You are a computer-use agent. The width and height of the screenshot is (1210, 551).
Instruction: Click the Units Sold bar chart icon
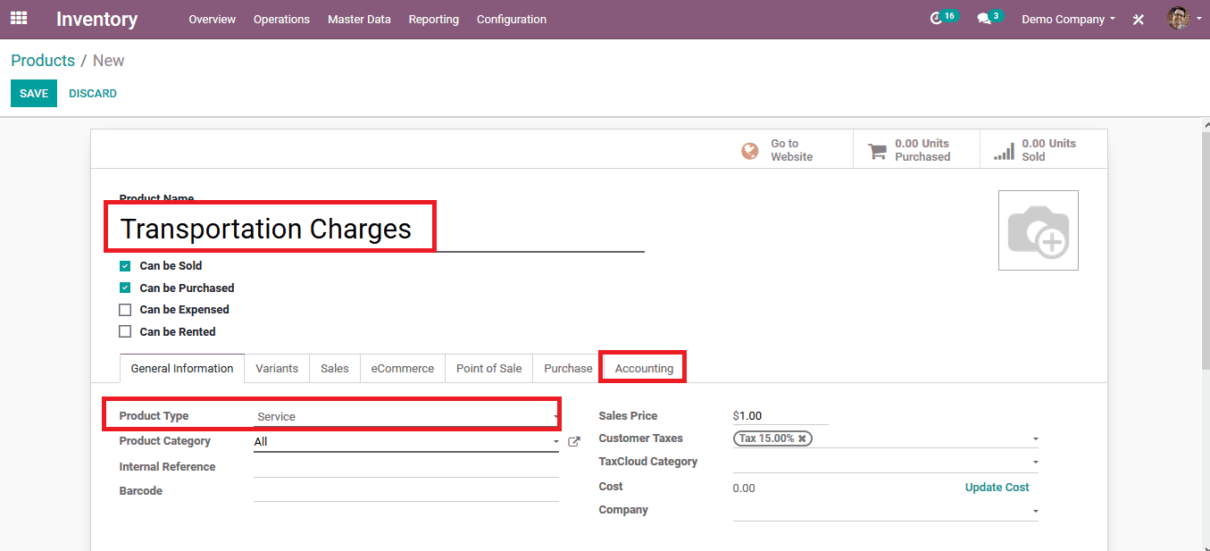click(1004, 151)
